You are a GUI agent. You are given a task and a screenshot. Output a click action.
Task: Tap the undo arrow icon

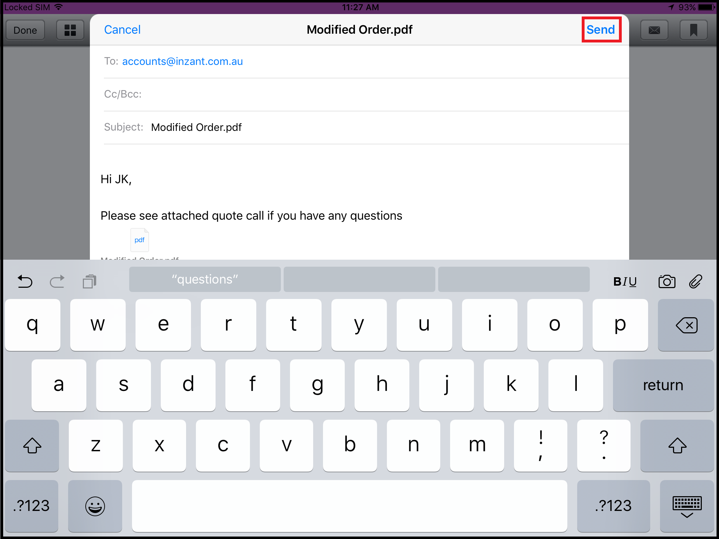coord(25,281)
